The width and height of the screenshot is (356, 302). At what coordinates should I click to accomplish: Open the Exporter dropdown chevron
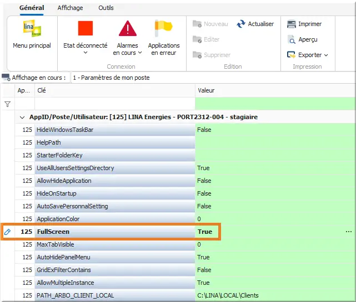(x=326, y=55)
